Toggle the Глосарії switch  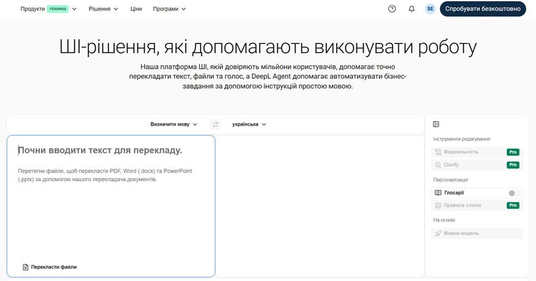pos(514,193)
